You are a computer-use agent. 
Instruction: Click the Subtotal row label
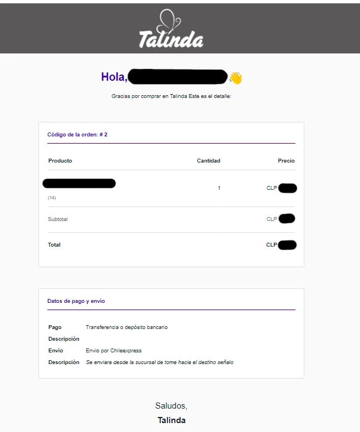click(57, 219)
